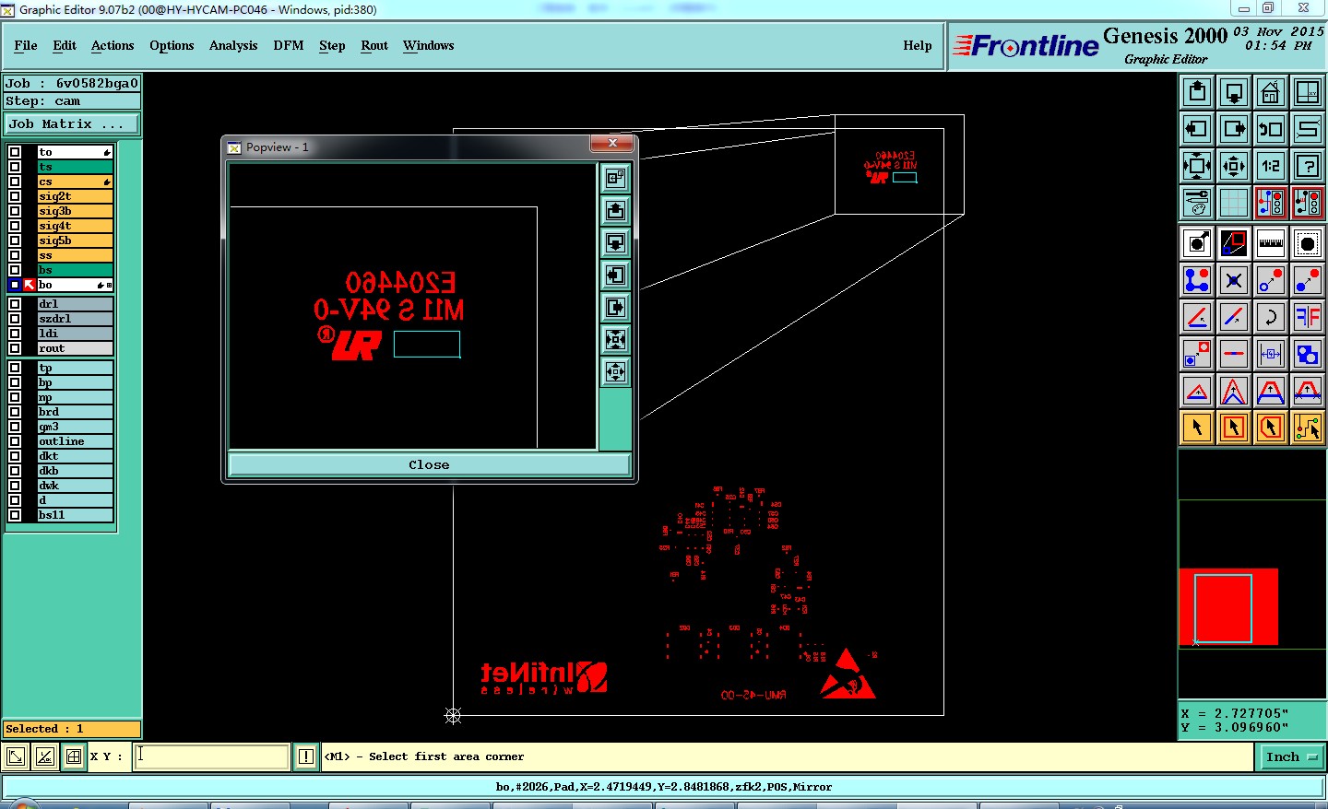Toggle display checkbox for layer rout

15,348
